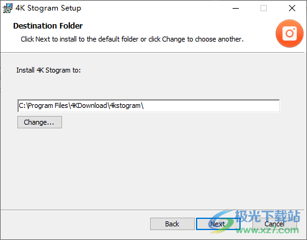Click the 极光下载站 watermark text
The height and width of the screenshot is (240, 307).
(267, 216)
